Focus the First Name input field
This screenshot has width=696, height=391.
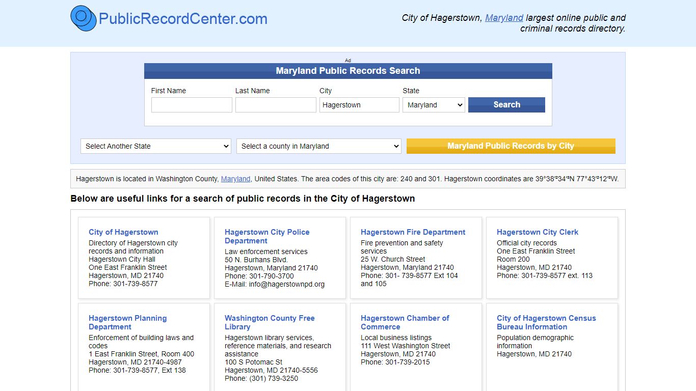point(192,105)
